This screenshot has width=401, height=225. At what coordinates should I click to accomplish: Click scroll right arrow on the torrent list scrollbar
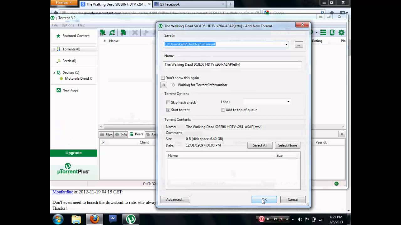(x=343, y=127)
